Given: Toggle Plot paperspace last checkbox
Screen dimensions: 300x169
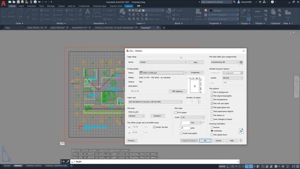Looking at the screenshot, I should click(x=212, y=108).
